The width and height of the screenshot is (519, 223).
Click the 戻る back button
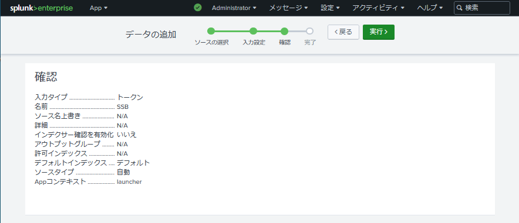tap(343, 32)
